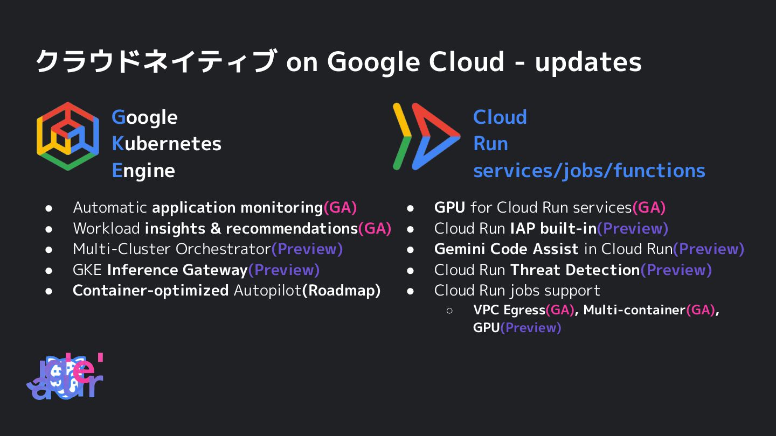This screenshot has height=436, width=776.
Task: Click 'Cloud Run Threat Detection(Preview)' bullet
Action: click(573, 270)
